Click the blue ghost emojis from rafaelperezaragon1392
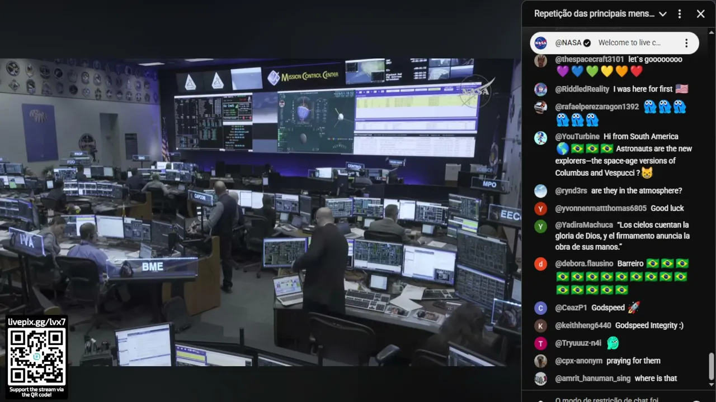The height and width of the screenshot is (402, 716). click(620, 113)
